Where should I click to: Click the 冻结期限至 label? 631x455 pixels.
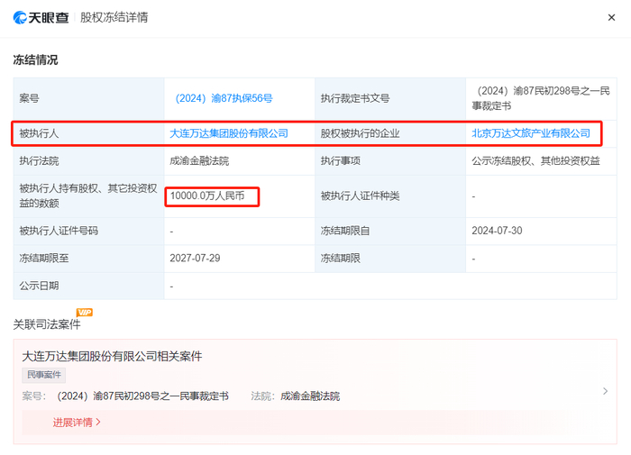[x=44, y=258]
